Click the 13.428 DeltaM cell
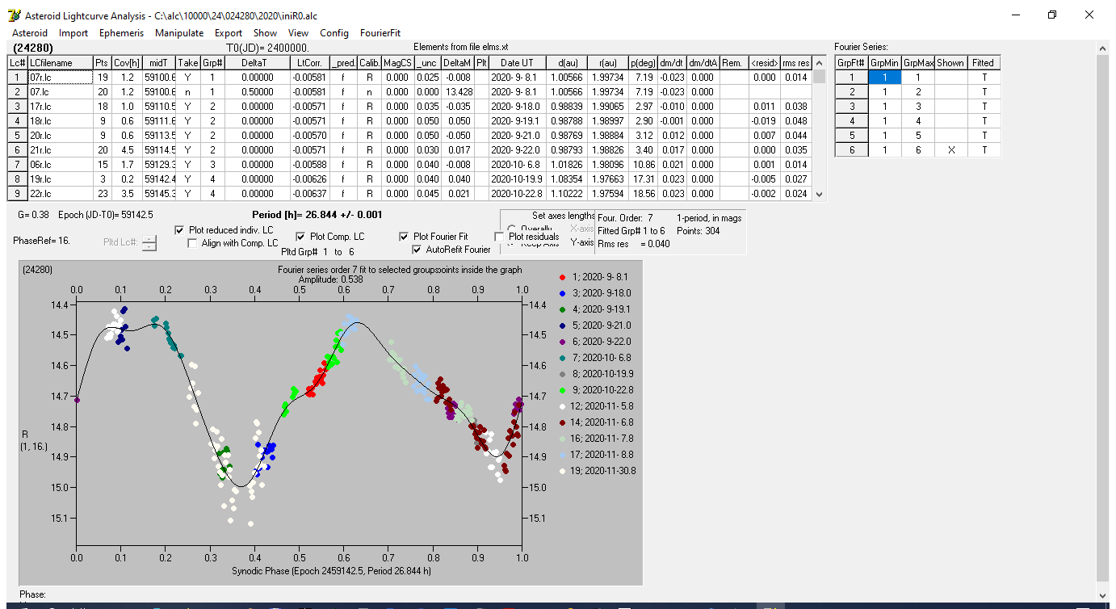1116x609 pixels. pos(457,92)
